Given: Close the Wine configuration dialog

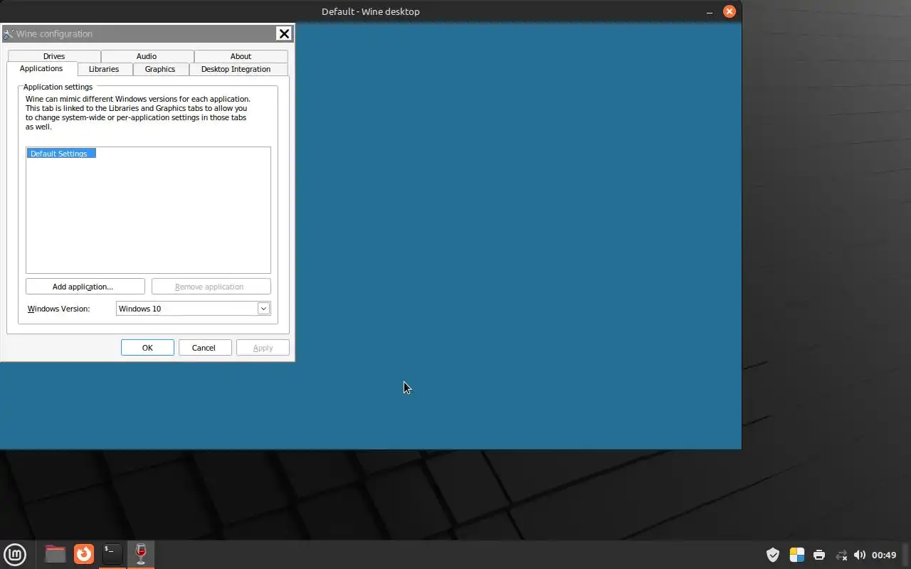Looking at the screenshot, I should 283,33.
